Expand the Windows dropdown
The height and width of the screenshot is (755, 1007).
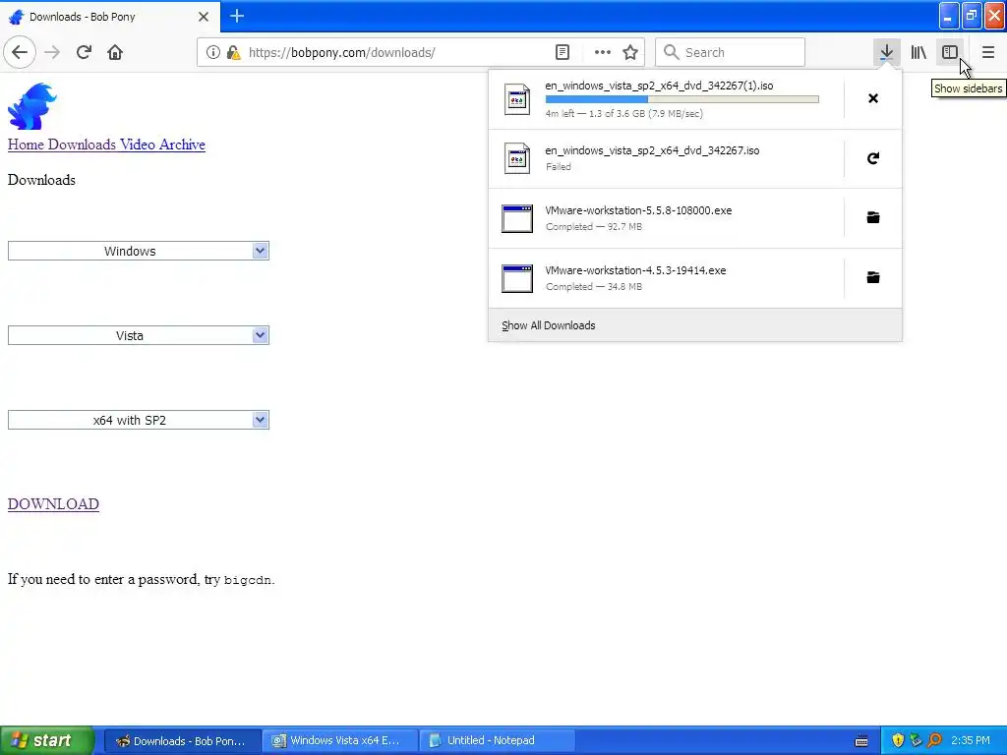coord(138,251)
